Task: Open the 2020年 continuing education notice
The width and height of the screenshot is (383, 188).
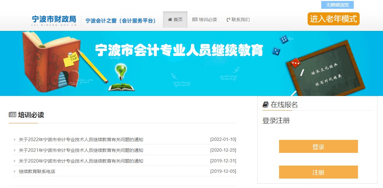Action: tap(81, 161)
